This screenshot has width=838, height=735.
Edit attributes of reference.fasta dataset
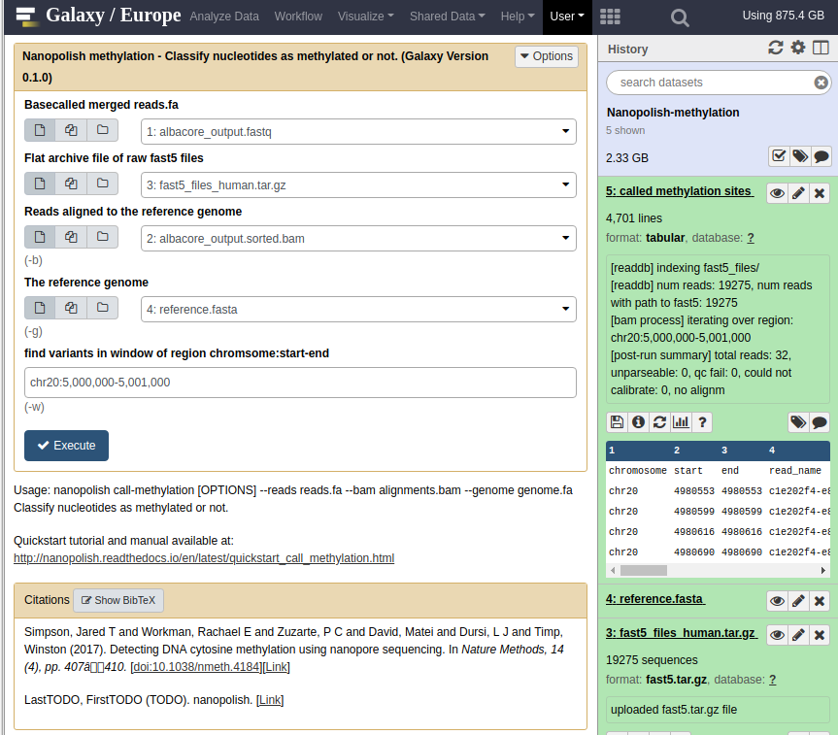[x=798, y=601]
